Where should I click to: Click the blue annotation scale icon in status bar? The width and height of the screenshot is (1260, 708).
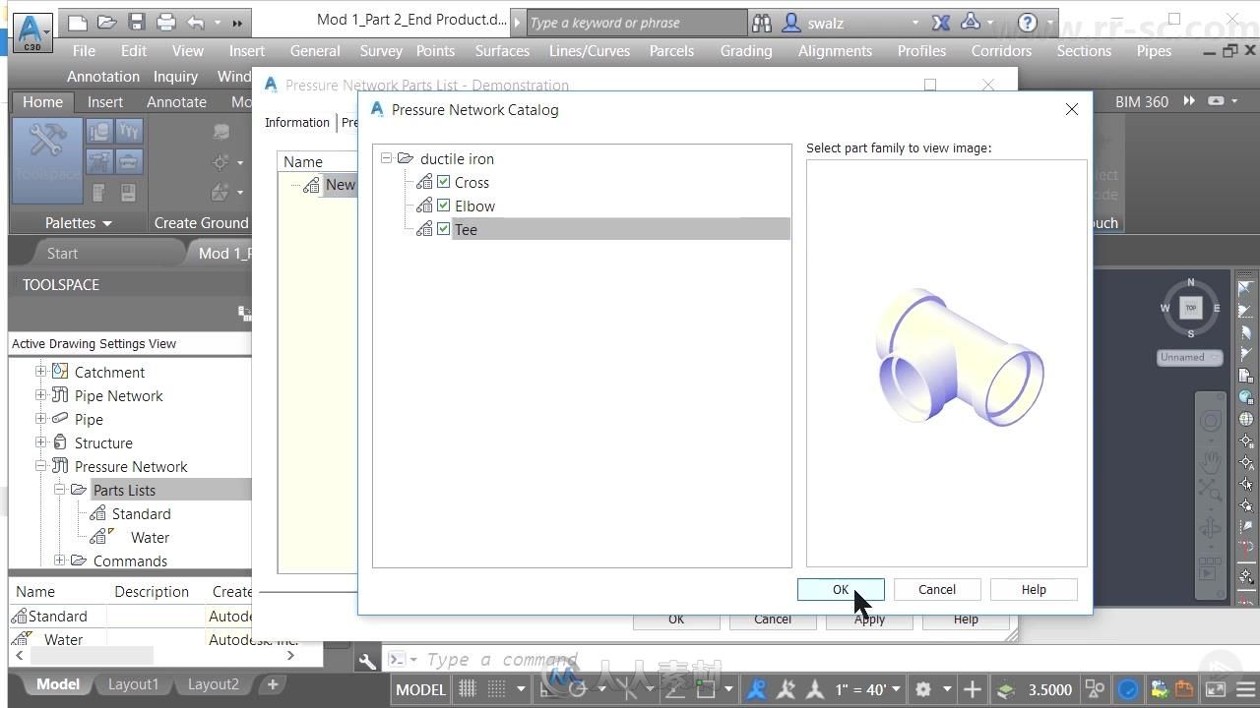pos(756,689)
